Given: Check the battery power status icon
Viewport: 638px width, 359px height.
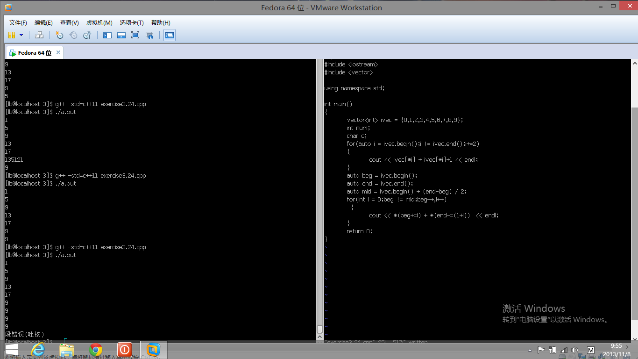Looking at the screenshot, I should 553,350.
